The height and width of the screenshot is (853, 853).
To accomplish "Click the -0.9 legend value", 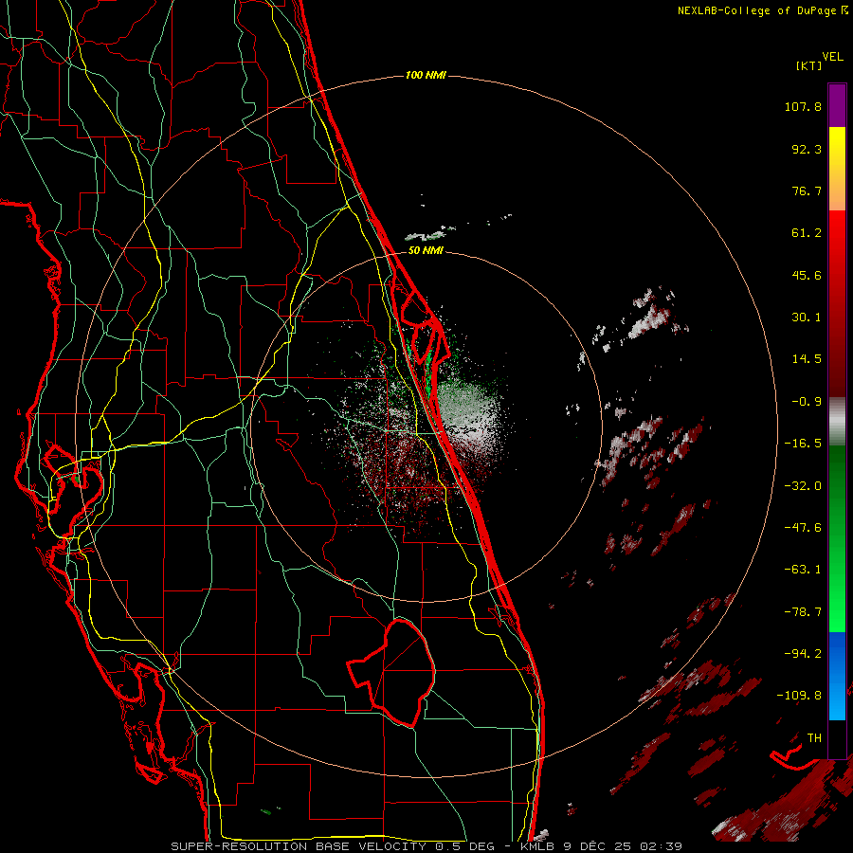I will (x=807, y=402).
